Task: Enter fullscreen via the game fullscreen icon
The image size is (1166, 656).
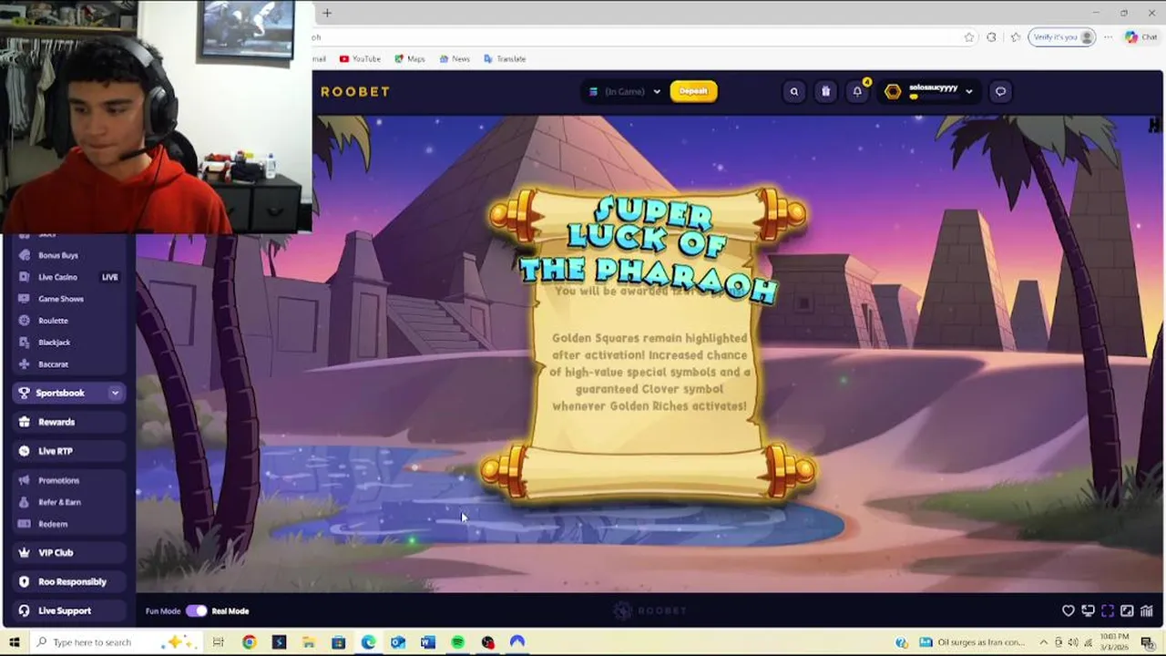Action: coord(1108,611)
